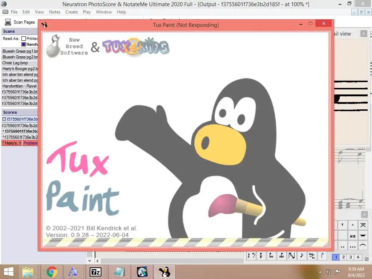Switch to keypad voice 2
Screen dimensions: 372x279
343,257
